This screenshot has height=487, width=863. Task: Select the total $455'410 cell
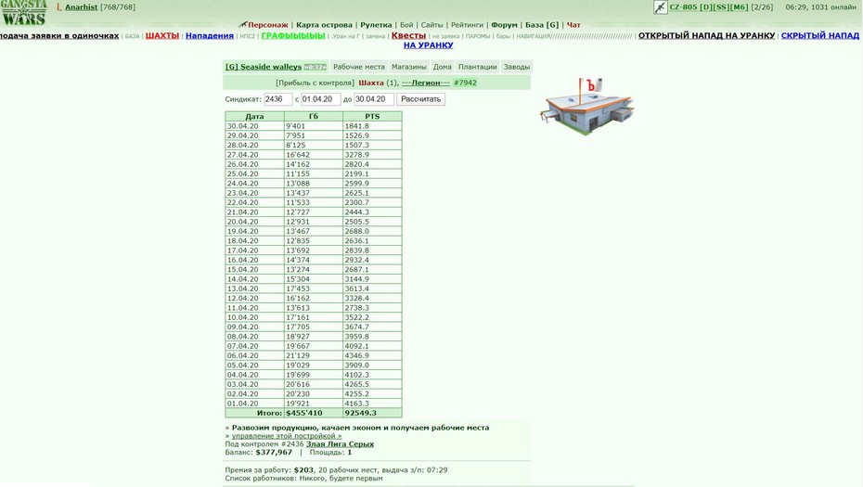[314, 413]
